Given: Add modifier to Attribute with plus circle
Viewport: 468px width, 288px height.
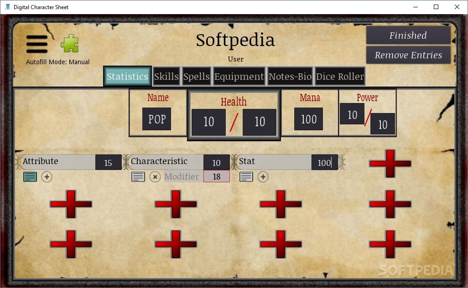Looking at the screenshot, I should (x=47, y=177).
